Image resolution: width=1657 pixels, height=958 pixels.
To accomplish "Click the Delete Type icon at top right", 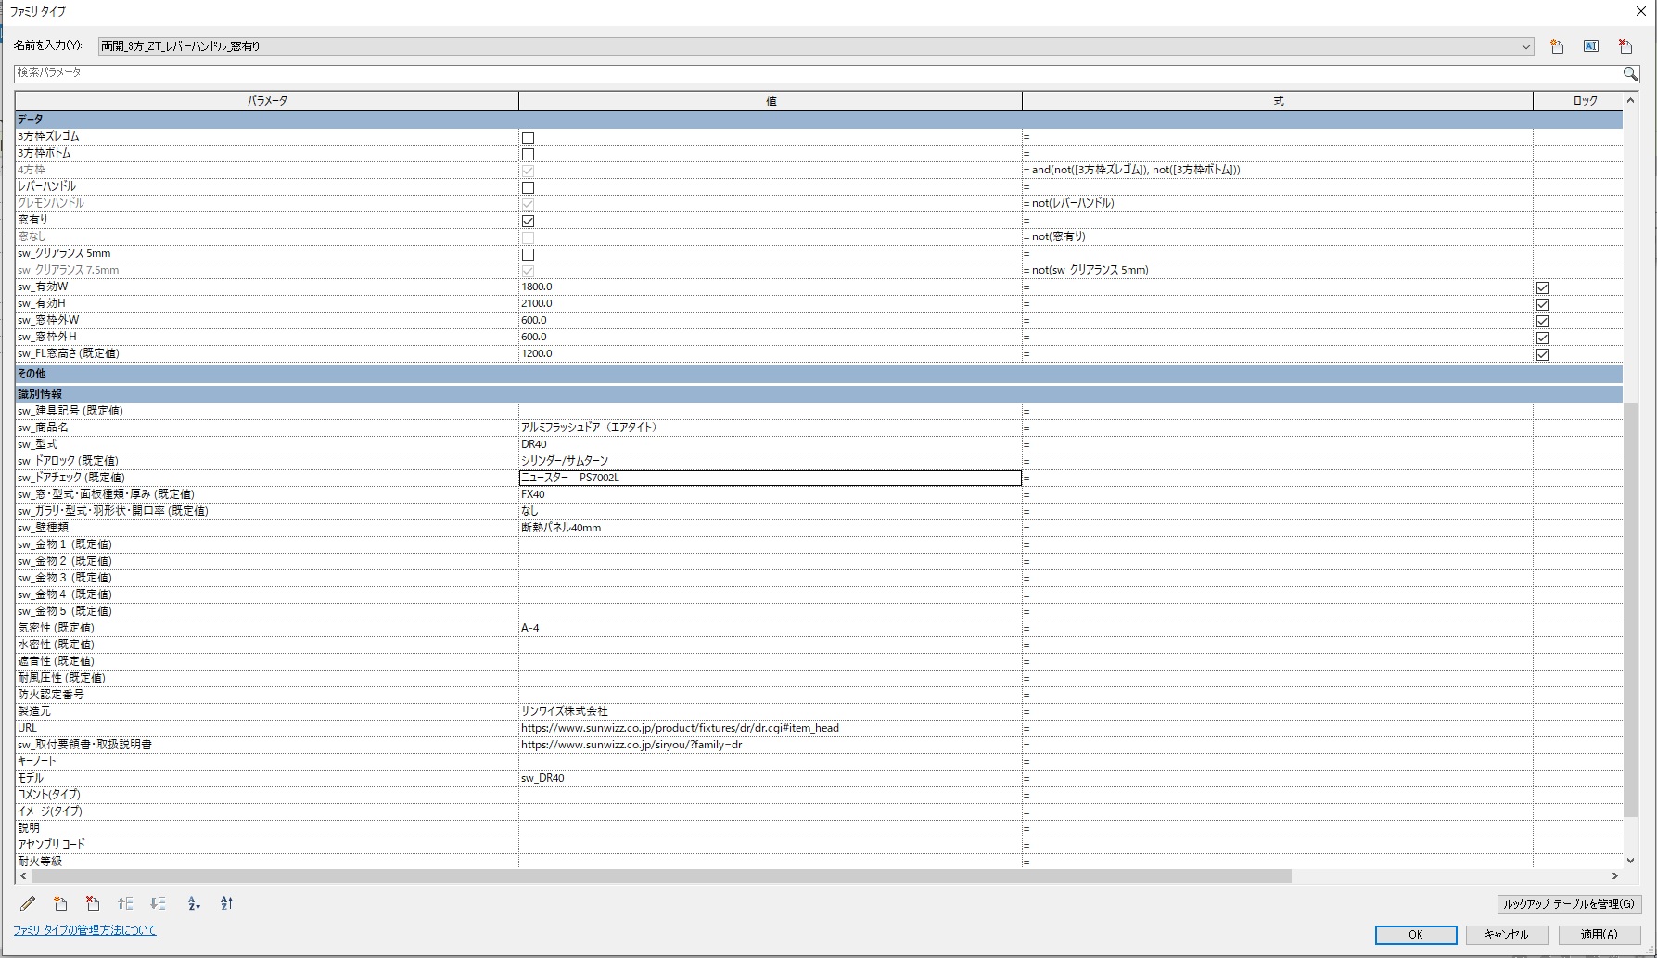I will pos(1625,46).
